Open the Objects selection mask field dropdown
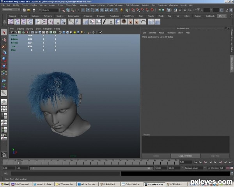The height and width of the screenshot is (187, 234). click(x=50, y=10)
